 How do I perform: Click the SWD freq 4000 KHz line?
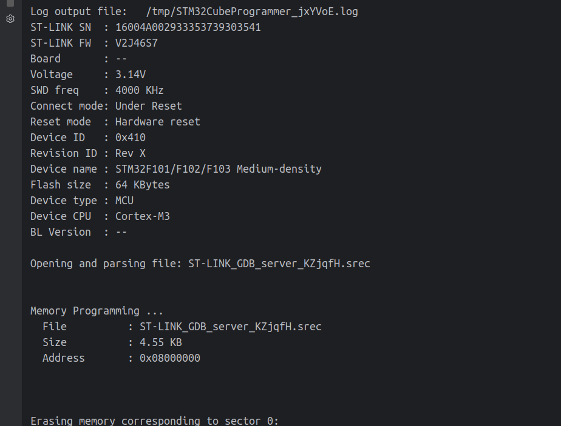point(97,90)
